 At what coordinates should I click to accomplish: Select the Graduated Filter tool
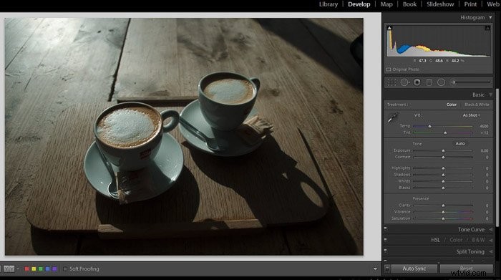click(x=429, y=82)
